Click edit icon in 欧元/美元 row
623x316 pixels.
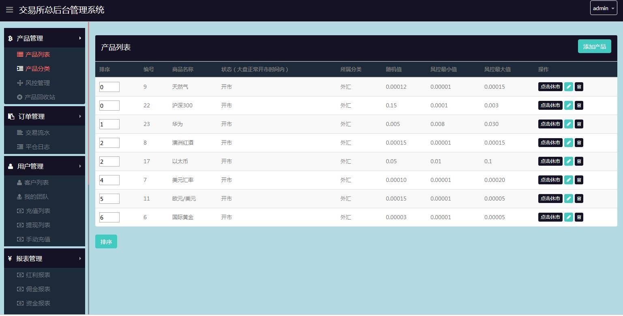568,199
